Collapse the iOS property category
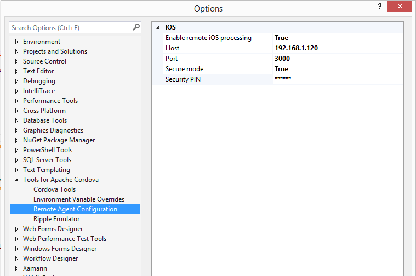The height and width of the screenshot is (276, 416). (158, 27)
